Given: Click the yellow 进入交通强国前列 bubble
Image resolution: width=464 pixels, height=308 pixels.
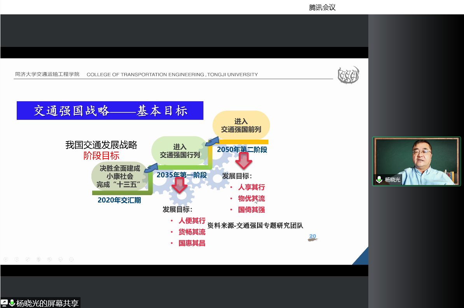Looking at the screenshot, I should pyautogui.click(x=241, y=125).
